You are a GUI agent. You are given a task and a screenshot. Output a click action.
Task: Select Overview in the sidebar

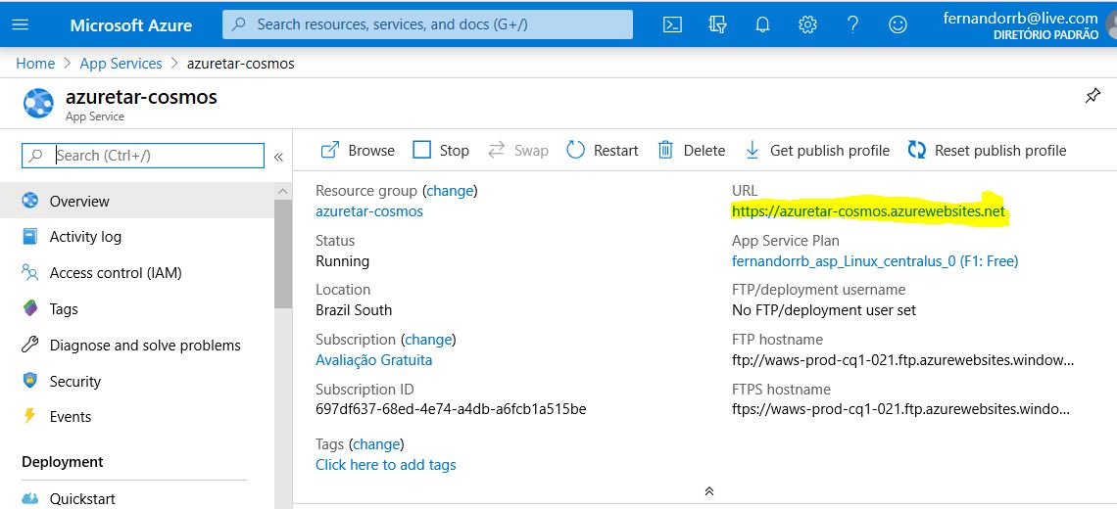point(137,201)
